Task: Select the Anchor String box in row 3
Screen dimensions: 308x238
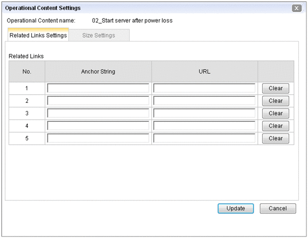Action: pyautogui.click(x=98, y=113)
